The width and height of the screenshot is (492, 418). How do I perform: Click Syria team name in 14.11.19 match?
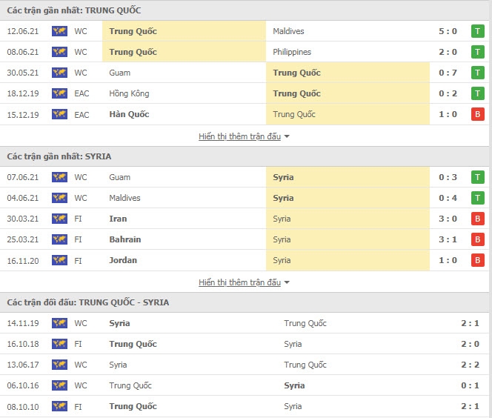(119, 323)
